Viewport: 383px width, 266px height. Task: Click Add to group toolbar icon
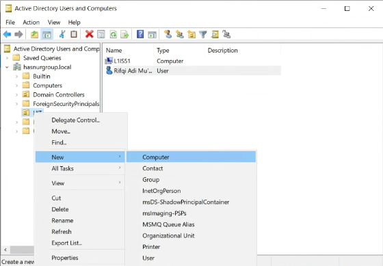click(226, 34)
